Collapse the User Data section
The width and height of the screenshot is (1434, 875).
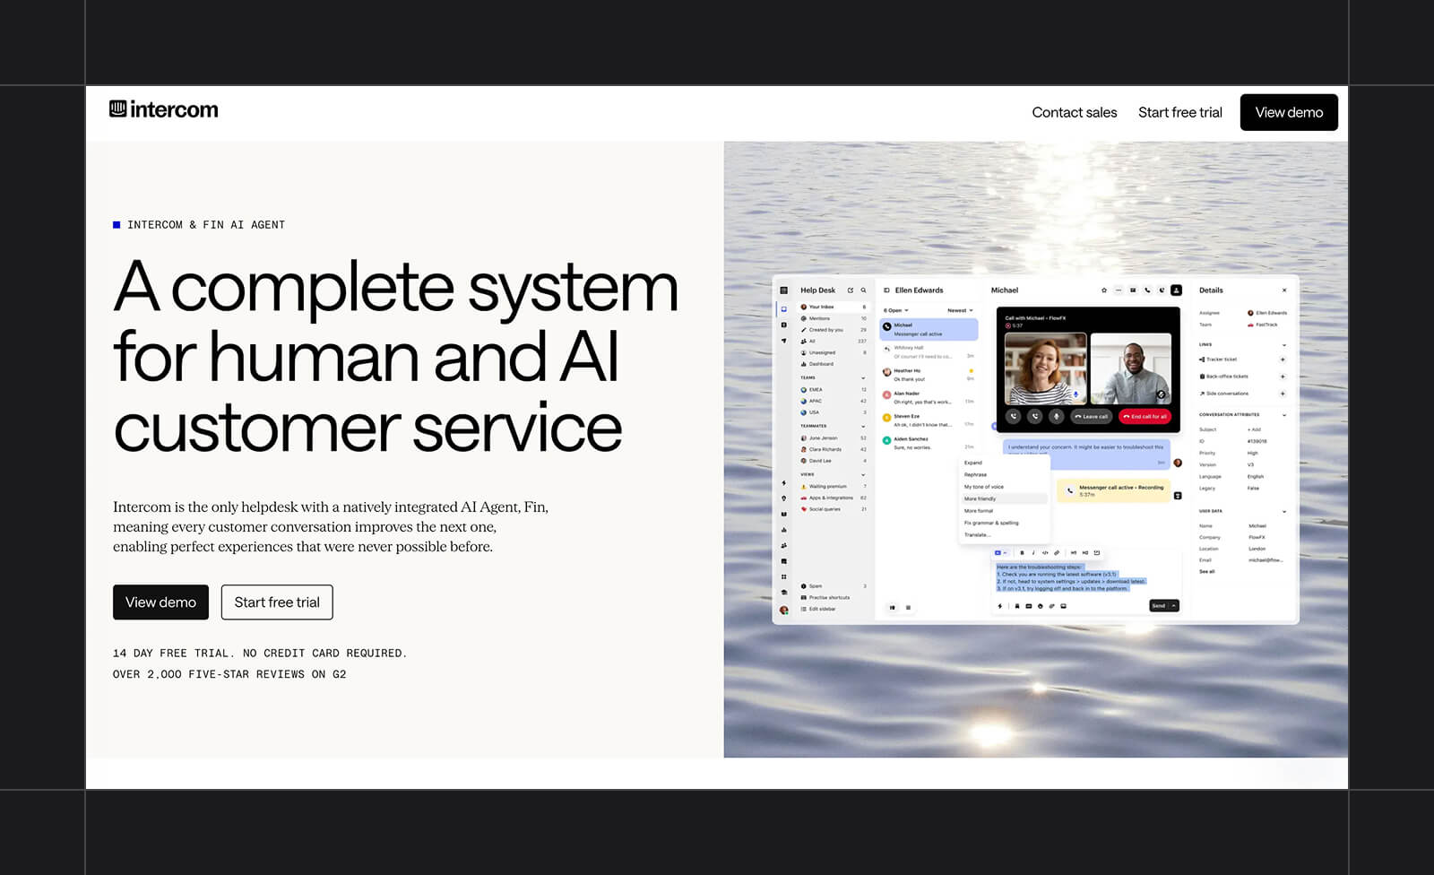pyautogui.click(x=1283, y=511)
